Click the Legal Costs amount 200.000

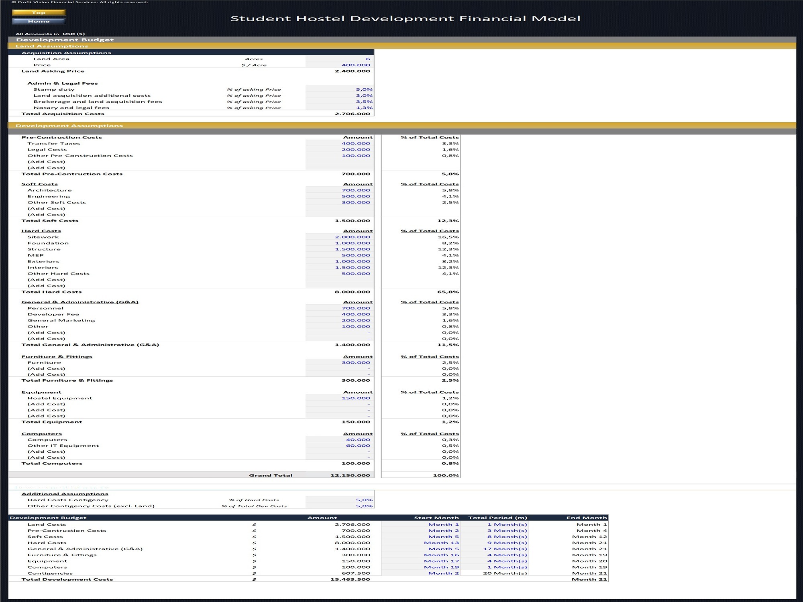point(340,149)
